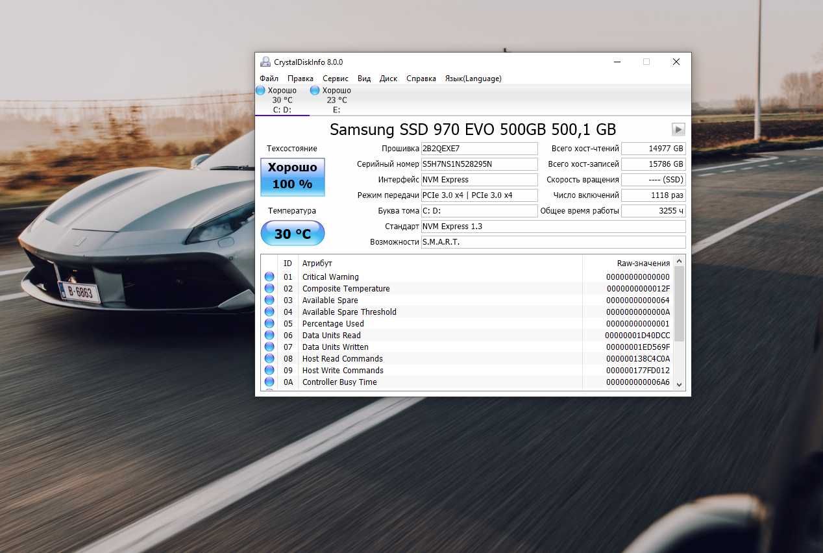Click the Температура label
Screen dimensions: 823x553
292,211
